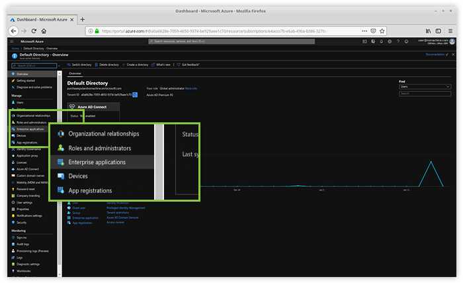
Task: Open the Access reviews link
Action: point(116,222)
